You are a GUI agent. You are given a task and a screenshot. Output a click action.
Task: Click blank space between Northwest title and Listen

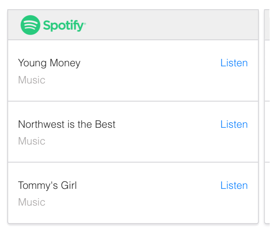pos(168,124)
